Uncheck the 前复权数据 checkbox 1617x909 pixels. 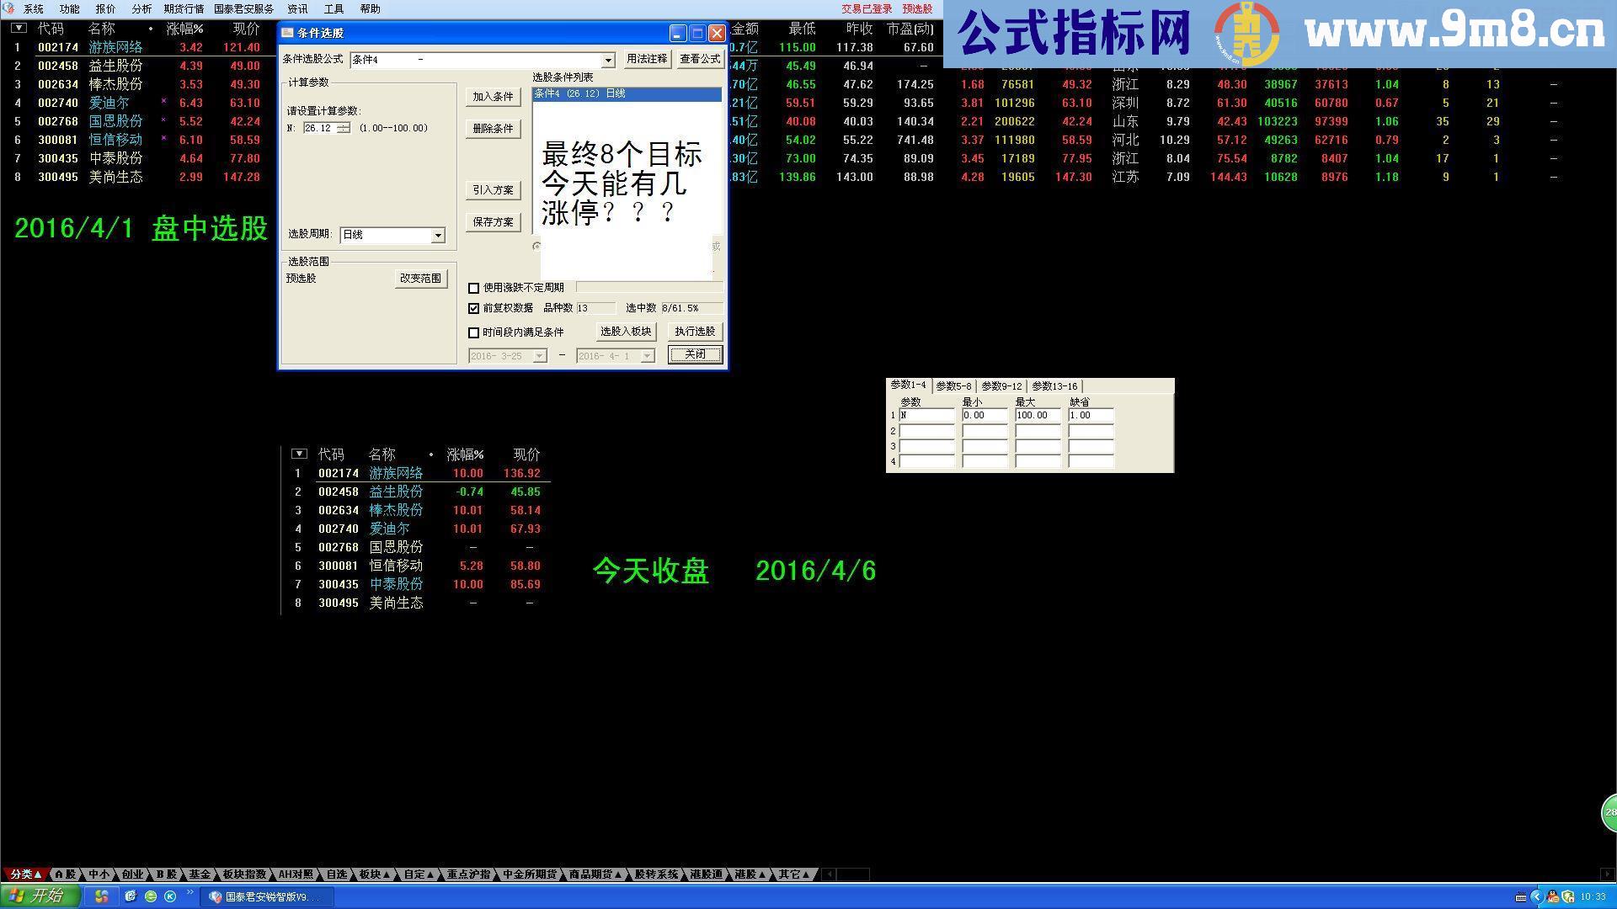click(474, 309)
